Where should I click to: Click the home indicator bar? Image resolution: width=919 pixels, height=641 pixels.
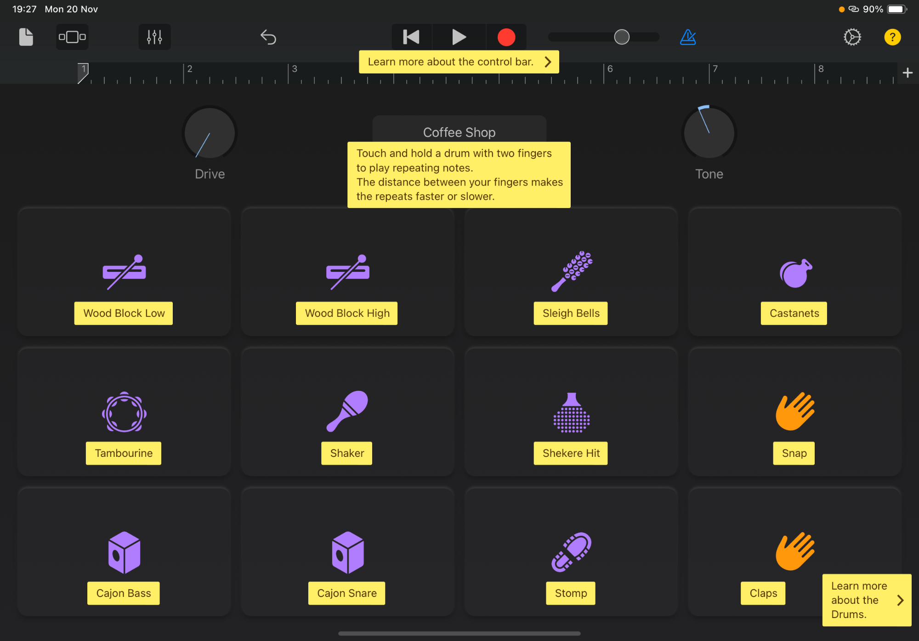tap(459, 634)
